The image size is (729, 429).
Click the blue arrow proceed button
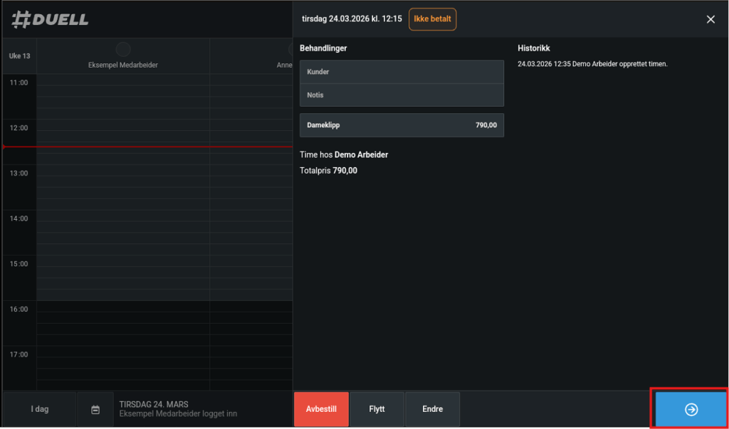coord(691,409)
